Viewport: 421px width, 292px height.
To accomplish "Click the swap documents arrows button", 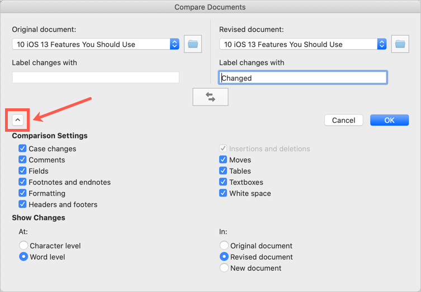I will click(x=210, y=97).
